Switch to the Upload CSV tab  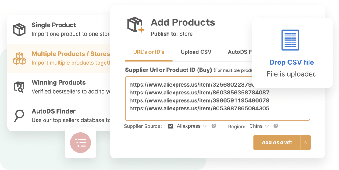[x=196, y=52]
